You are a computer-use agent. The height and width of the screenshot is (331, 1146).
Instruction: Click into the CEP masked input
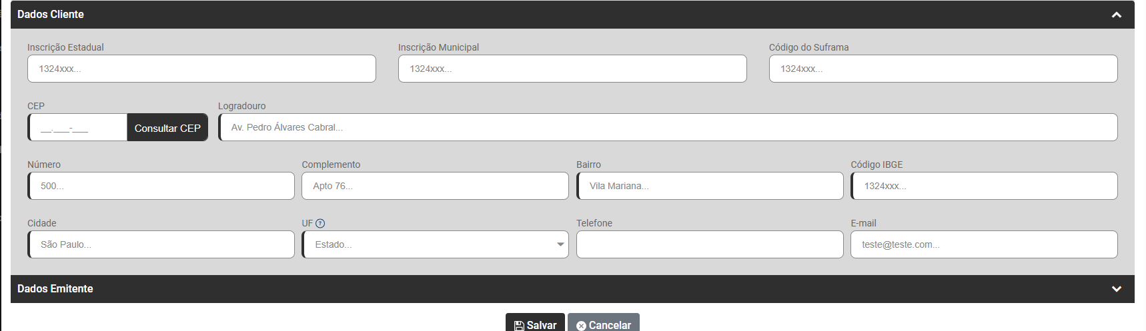tap(78, 127)
